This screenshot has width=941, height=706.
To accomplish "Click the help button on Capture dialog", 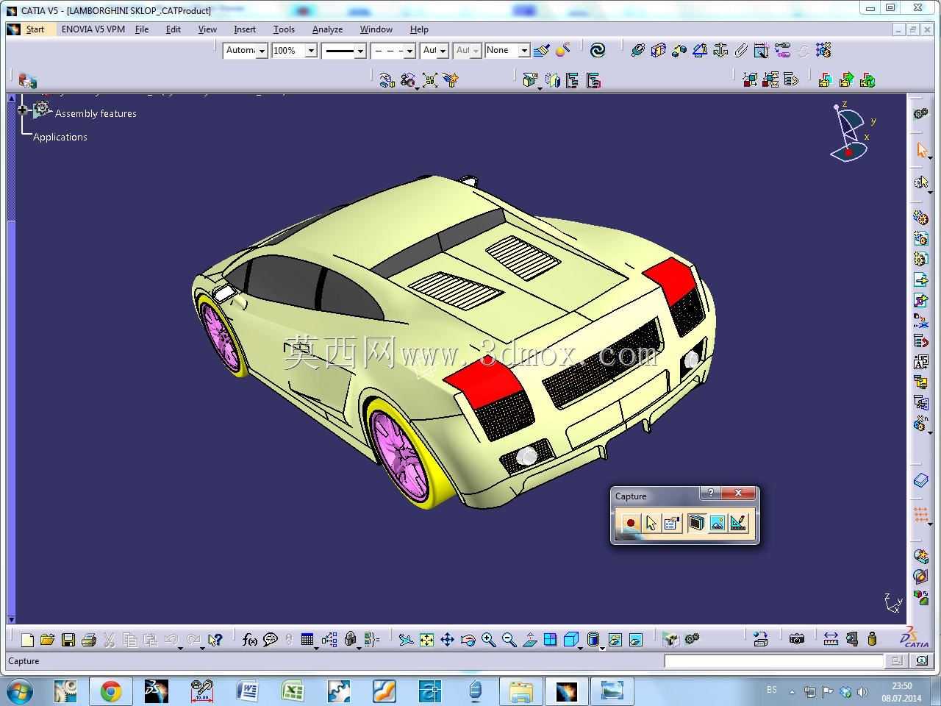I will (710, 493).
